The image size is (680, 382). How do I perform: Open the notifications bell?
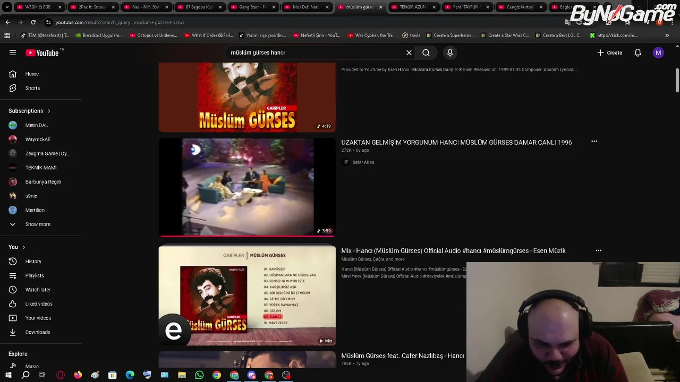(638, 53)
